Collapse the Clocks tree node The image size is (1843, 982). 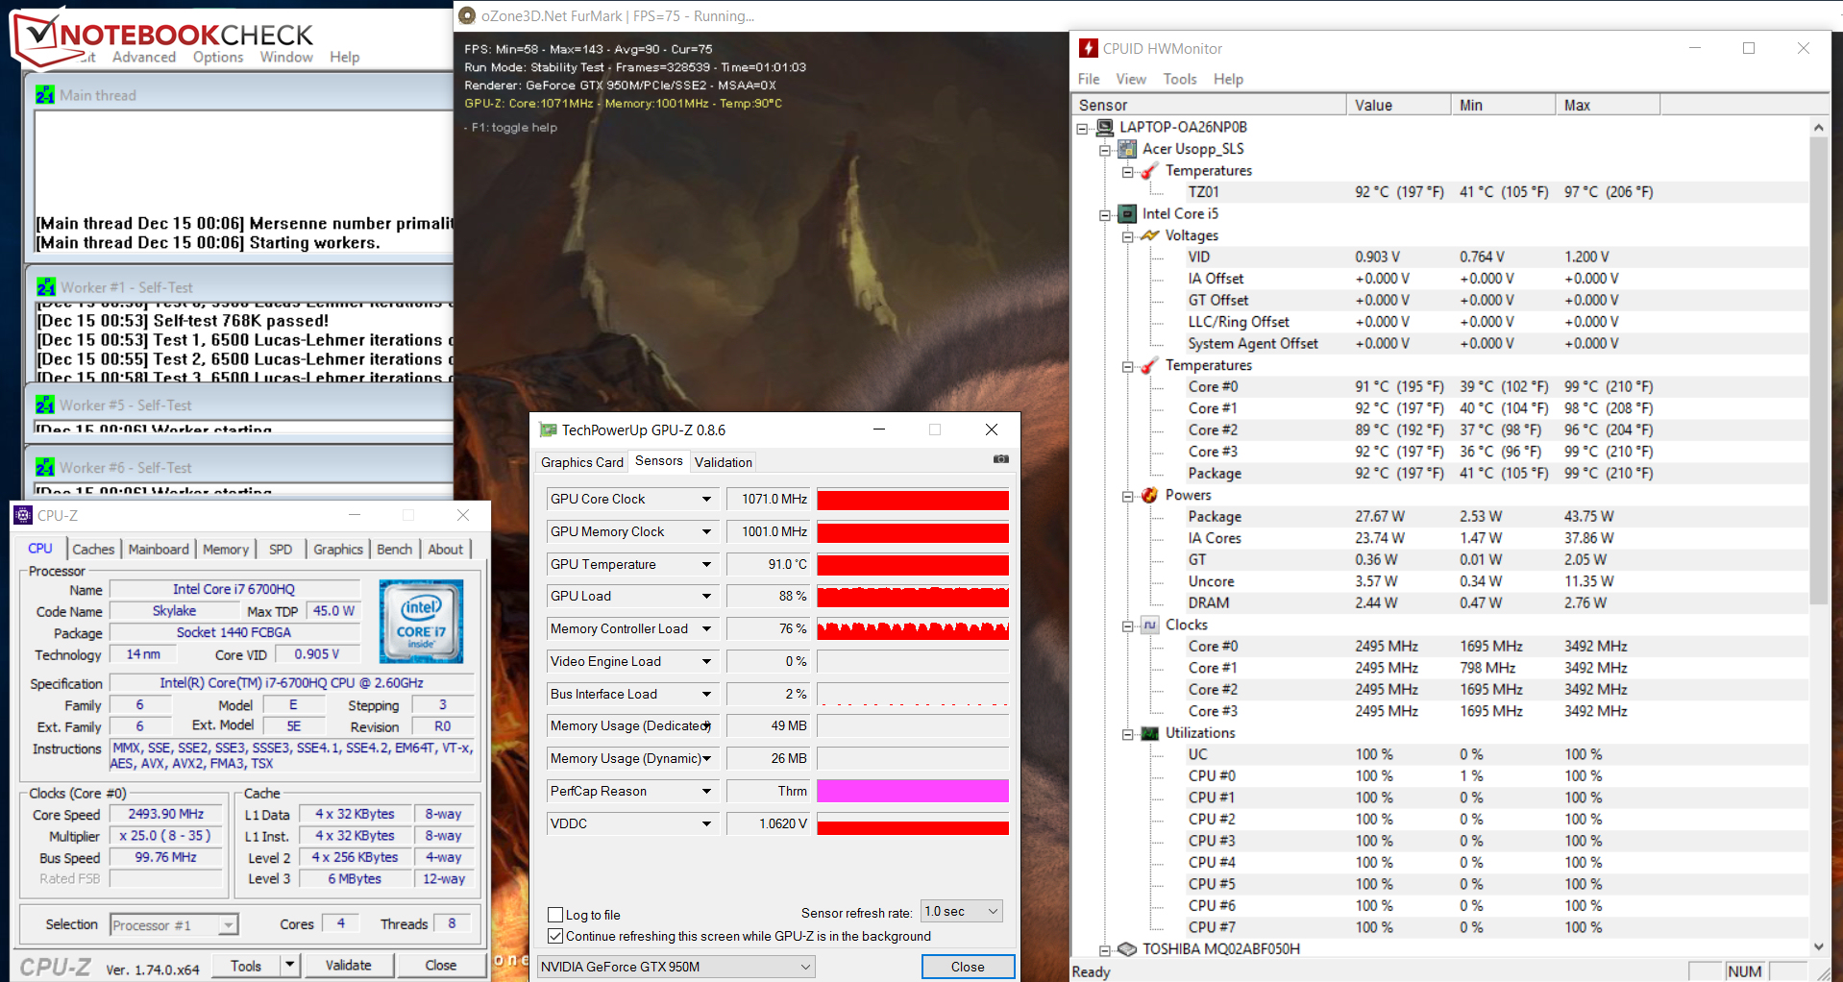coord(1127,626)
